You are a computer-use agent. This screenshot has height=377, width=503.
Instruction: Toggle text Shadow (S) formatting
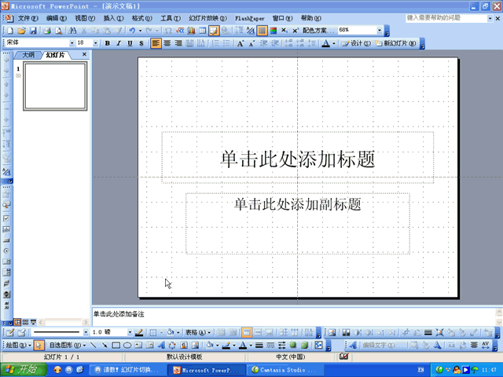coord(141,43)
